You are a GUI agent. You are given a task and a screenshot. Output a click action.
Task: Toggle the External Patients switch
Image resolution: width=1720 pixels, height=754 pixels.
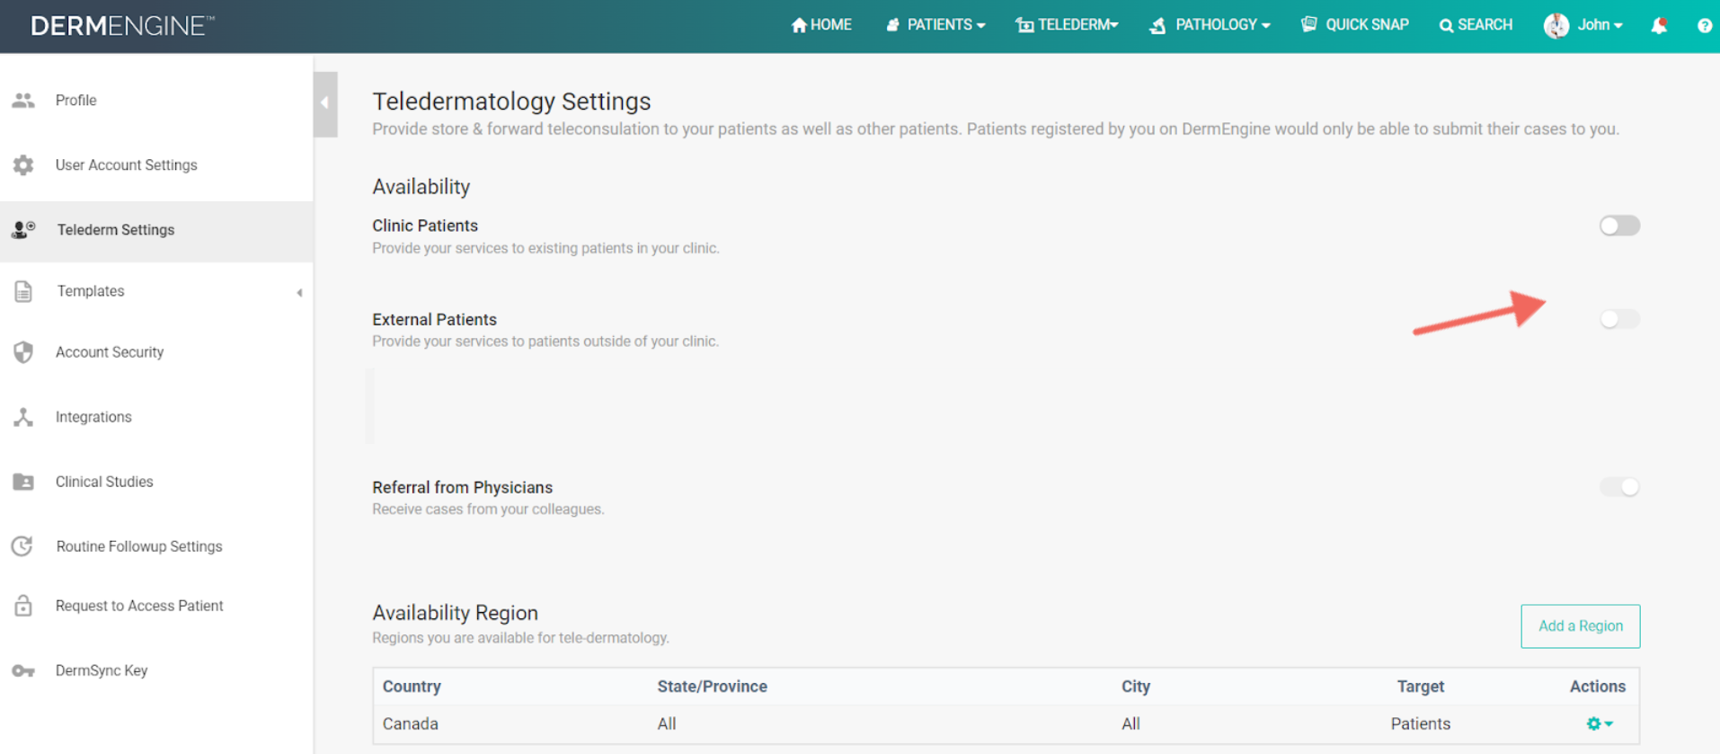point(1619,319)
